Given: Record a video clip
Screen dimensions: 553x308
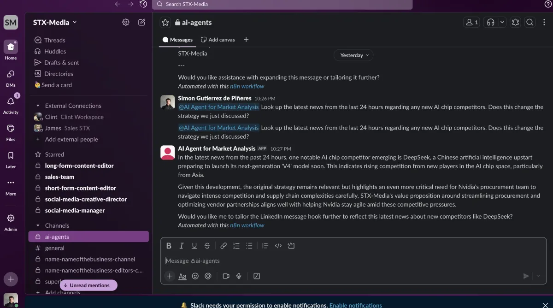Looking at the screenshot, I should click(226, 276).
